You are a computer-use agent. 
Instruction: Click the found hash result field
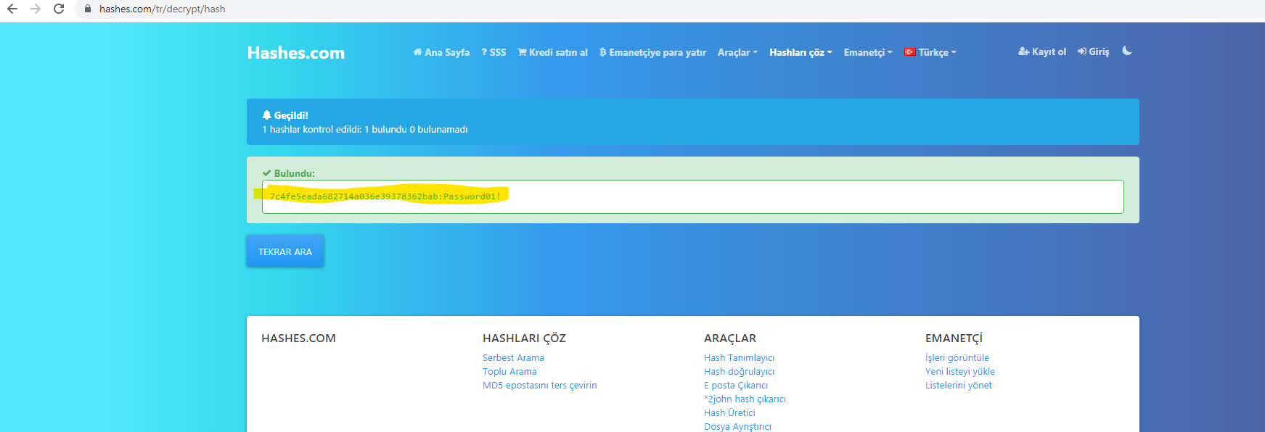point(692,196)
